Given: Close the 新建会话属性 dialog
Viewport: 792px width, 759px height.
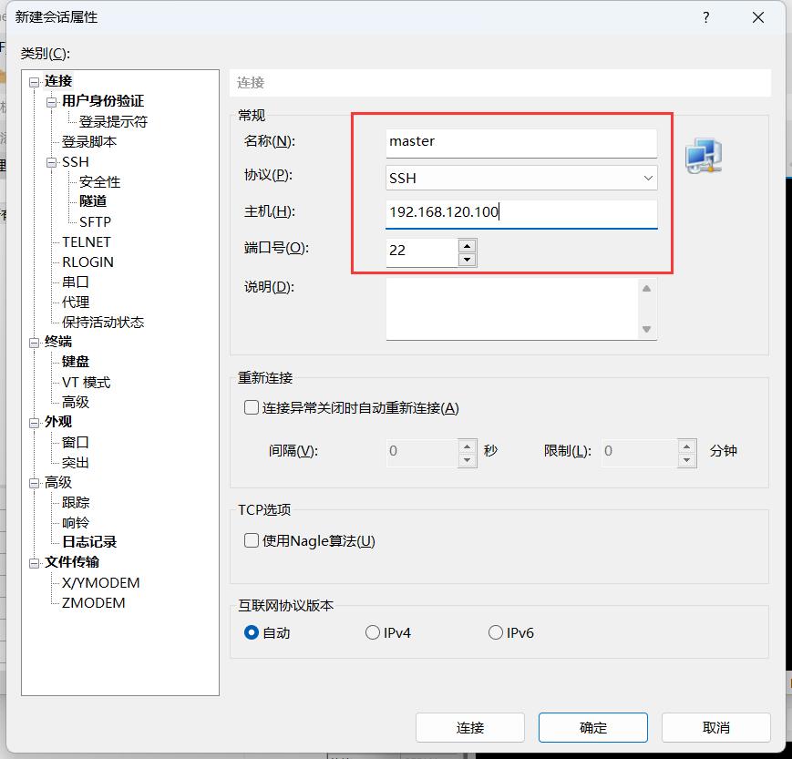Looking at the screenshot, I should click(757, 17).
